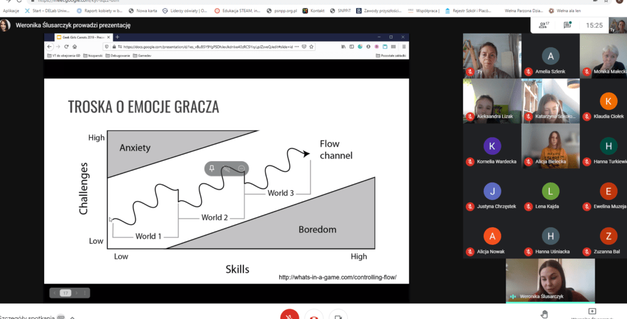This screenshot has width=627, height=319.
Task: Open the Rejestr Szkół i Placó... bookmark
Action: (468, 11)
